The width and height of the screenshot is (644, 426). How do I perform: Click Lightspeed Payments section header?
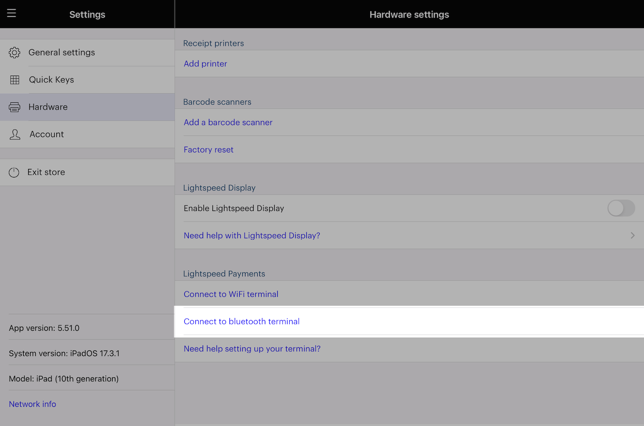(x=224, y=274)
